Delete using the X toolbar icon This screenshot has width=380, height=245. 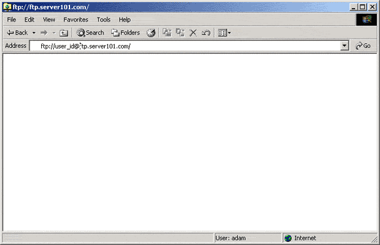tap(193, 33)
